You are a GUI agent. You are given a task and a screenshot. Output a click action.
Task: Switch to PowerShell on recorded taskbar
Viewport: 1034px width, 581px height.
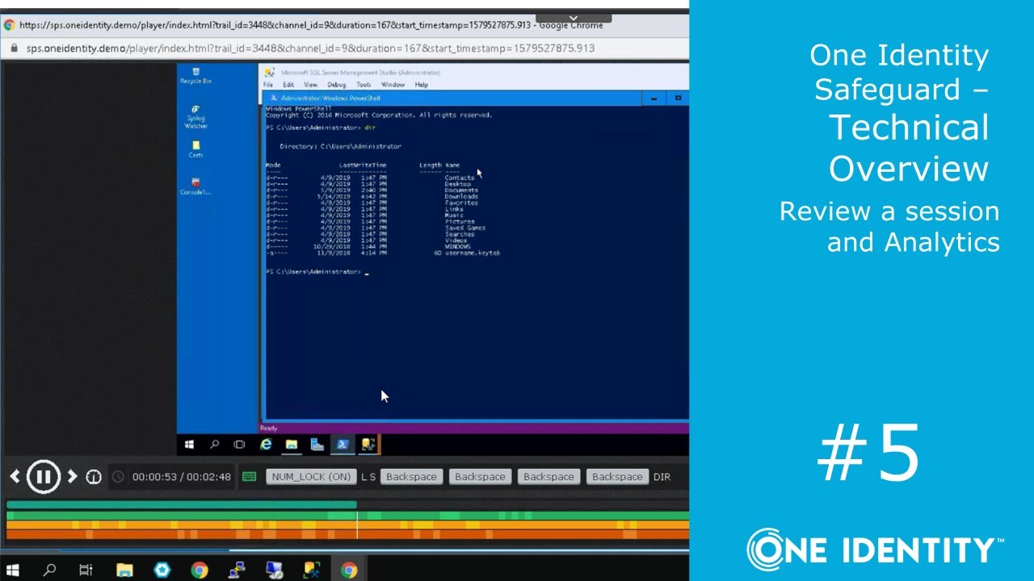[x=343, y=444]
